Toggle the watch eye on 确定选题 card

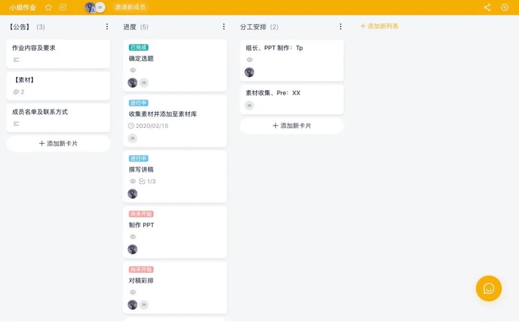click(133, 70)
